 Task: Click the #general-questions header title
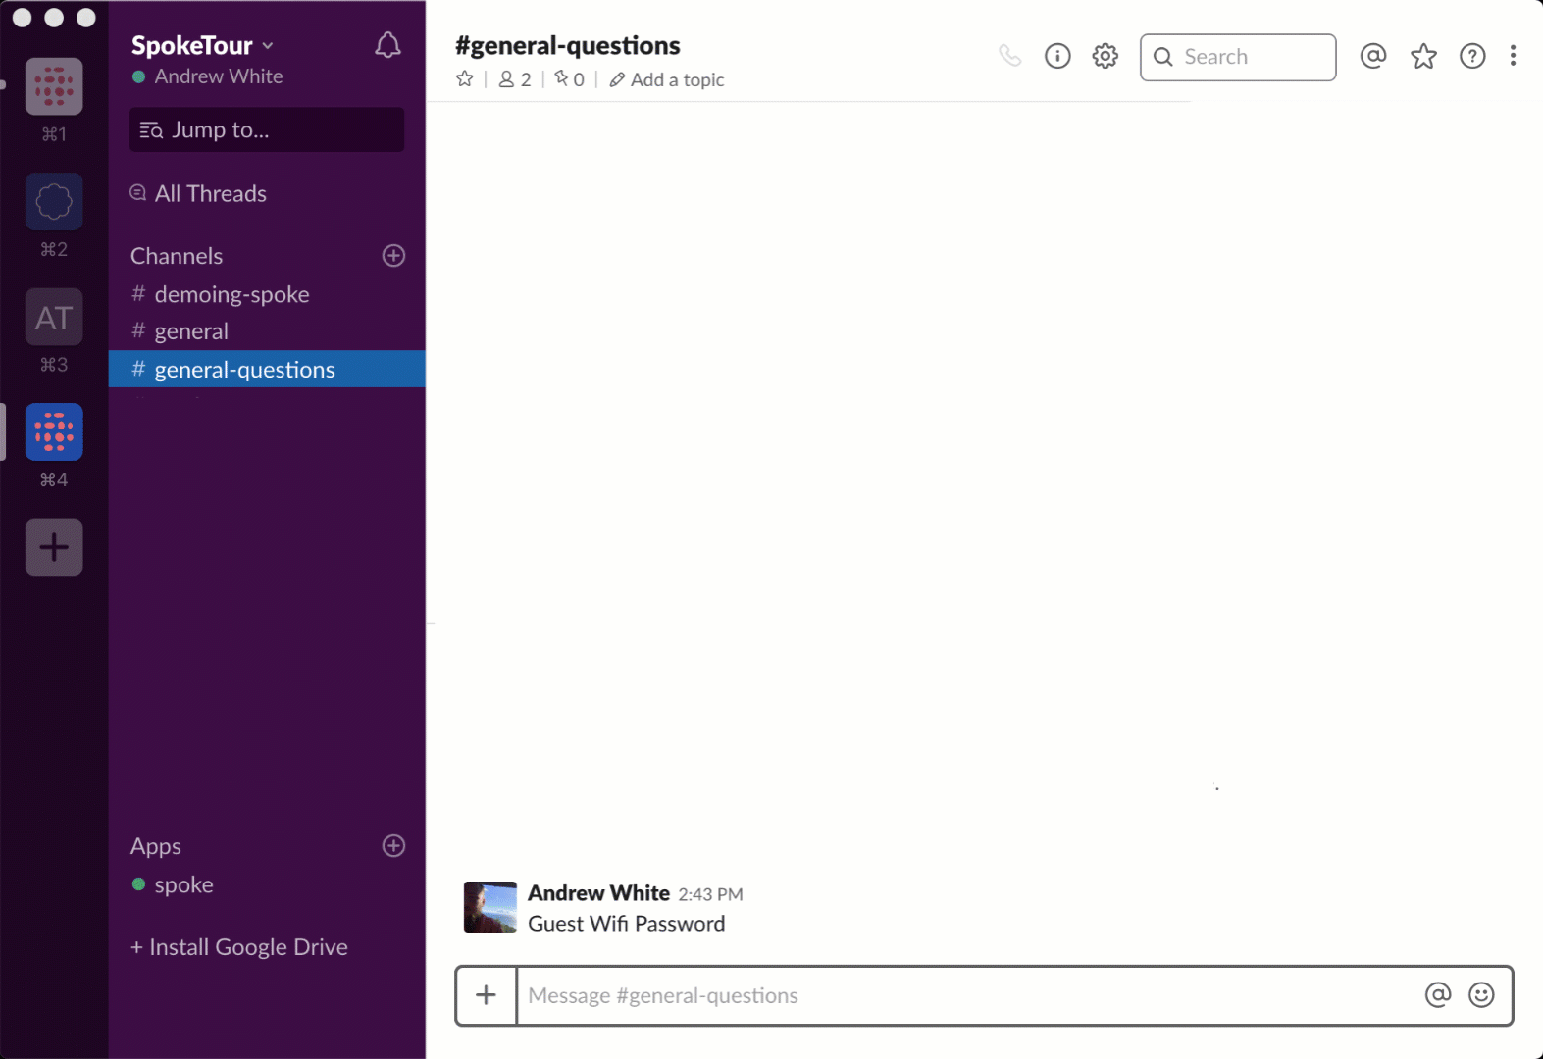[568, 46]
